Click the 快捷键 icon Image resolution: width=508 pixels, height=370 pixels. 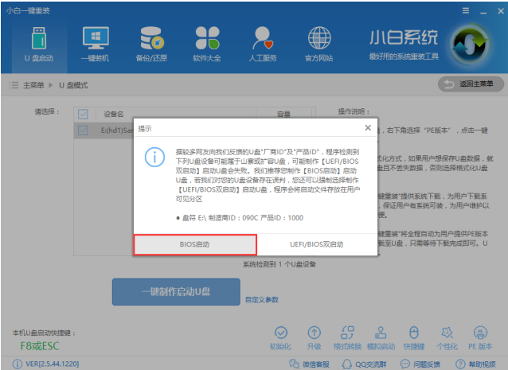414,338
